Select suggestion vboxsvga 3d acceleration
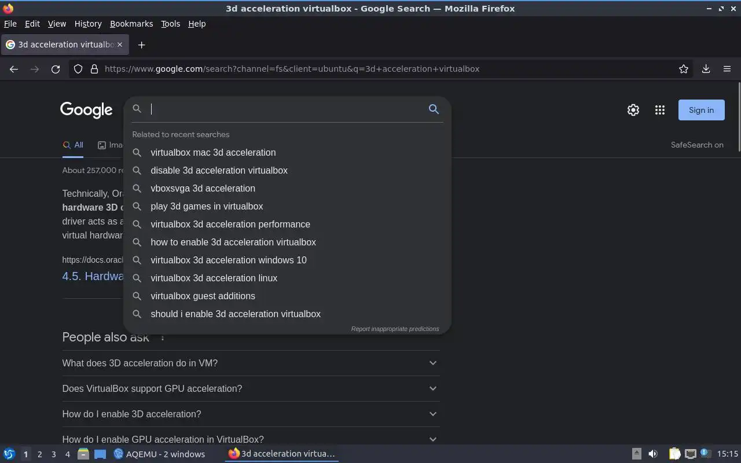 287,188
